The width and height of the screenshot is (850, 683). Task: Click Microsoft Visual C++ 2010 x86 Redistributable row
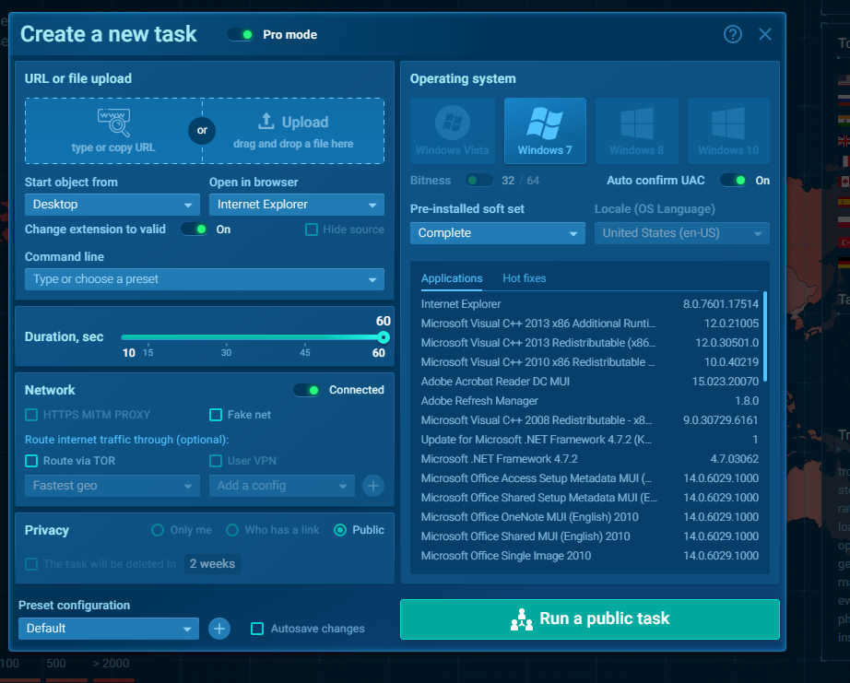coord(590,362)
